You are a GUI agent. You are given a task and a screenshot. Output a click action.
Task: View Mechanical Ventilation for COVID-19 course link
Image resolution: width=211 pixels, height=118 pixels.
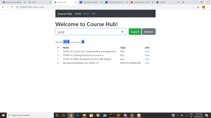pos(147,63)
